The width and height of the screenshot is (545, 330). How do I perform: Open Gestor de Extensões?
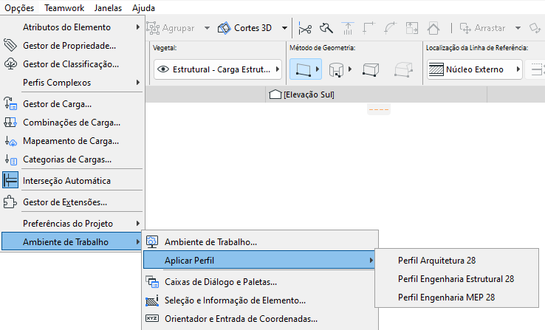point(73,202)
